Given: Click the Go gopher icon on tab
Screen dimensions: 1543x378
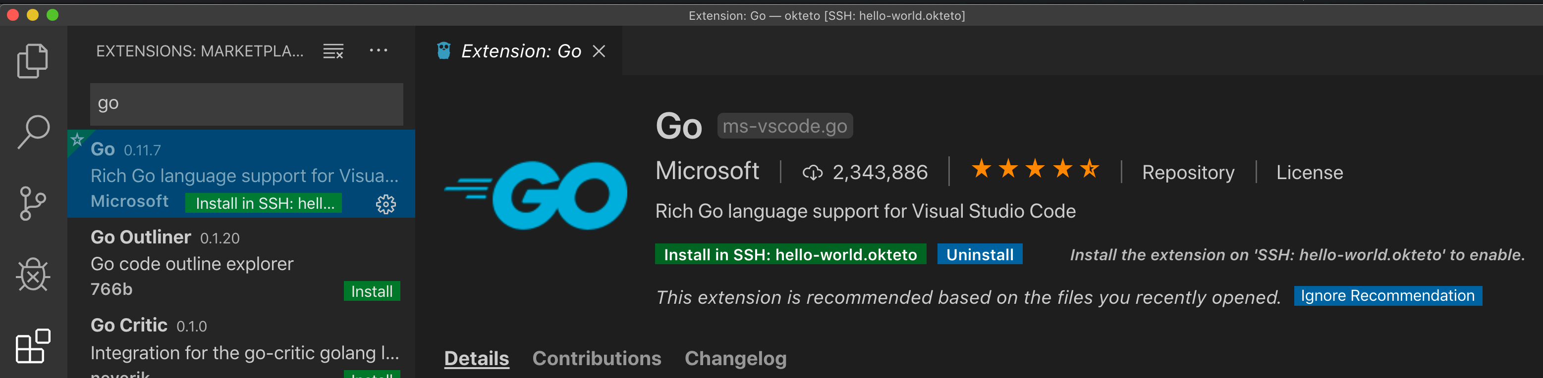Looking at the screenshot, I should (444, 51).
